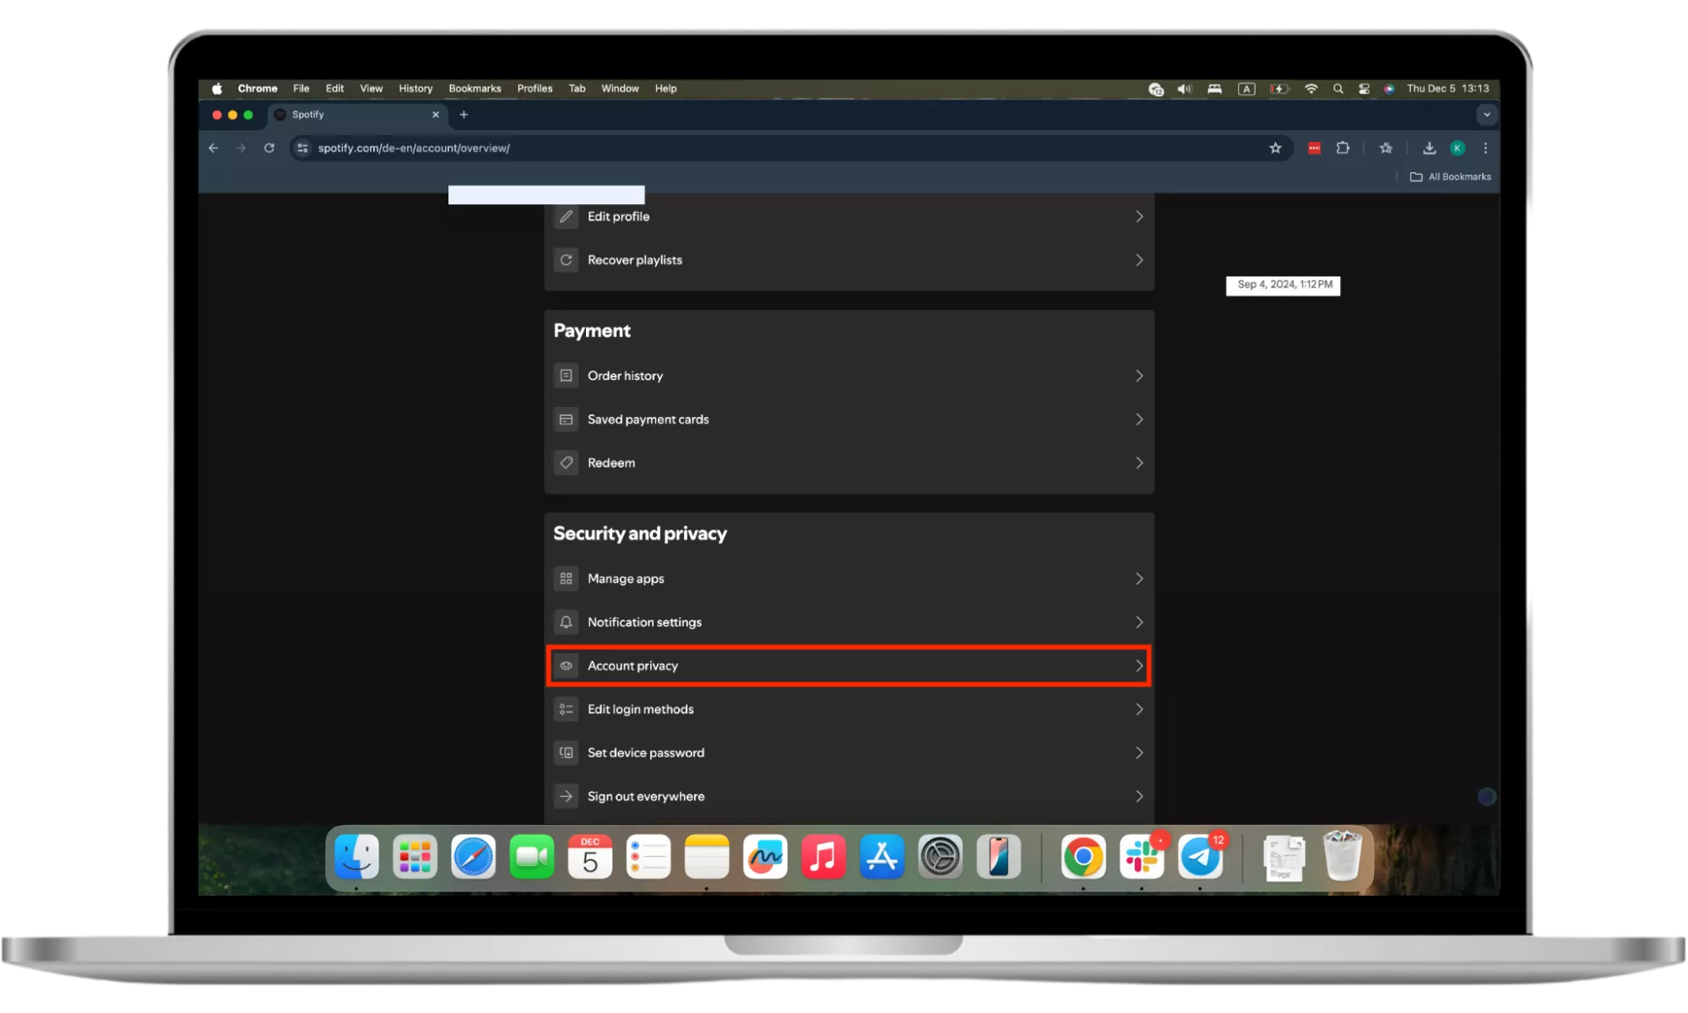Open a new Chrome tab
The width and height of the screenshot is (1688, 1013).
[464, 115]
